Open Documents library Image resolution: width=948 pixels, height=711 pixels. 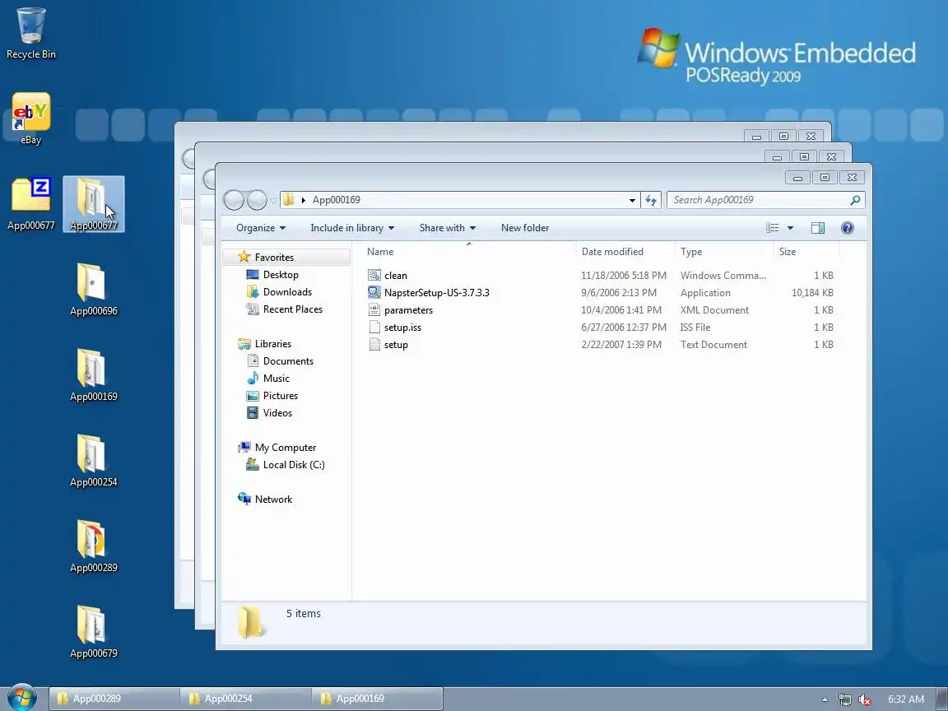288,361
